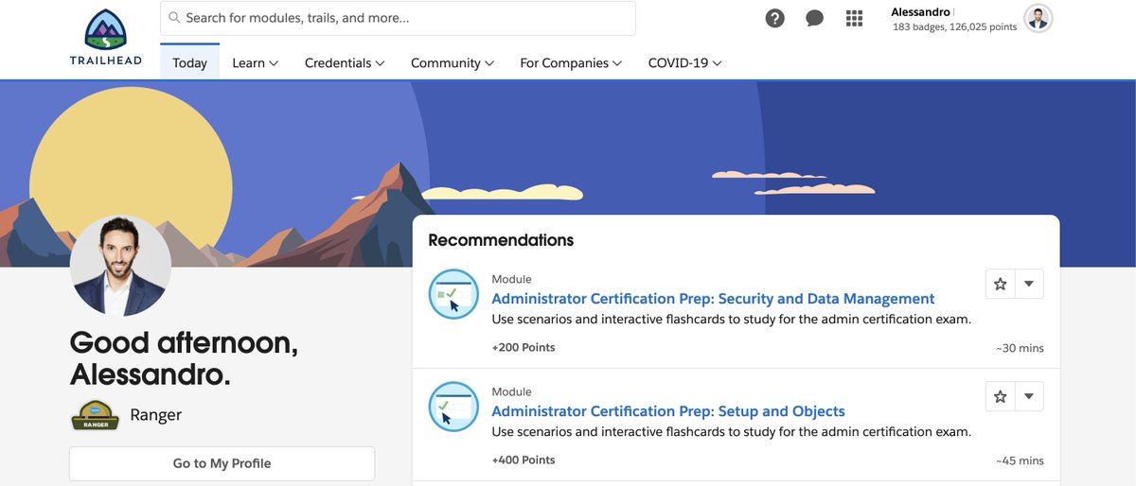
Task: Open the For Companies menu
Action: (x=571, y=62)
